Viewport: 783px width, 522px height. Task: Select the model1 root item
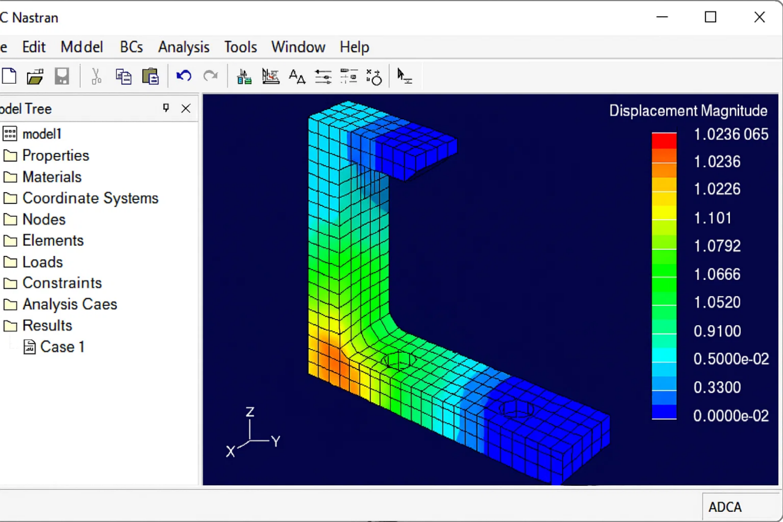tap(42, 134)
